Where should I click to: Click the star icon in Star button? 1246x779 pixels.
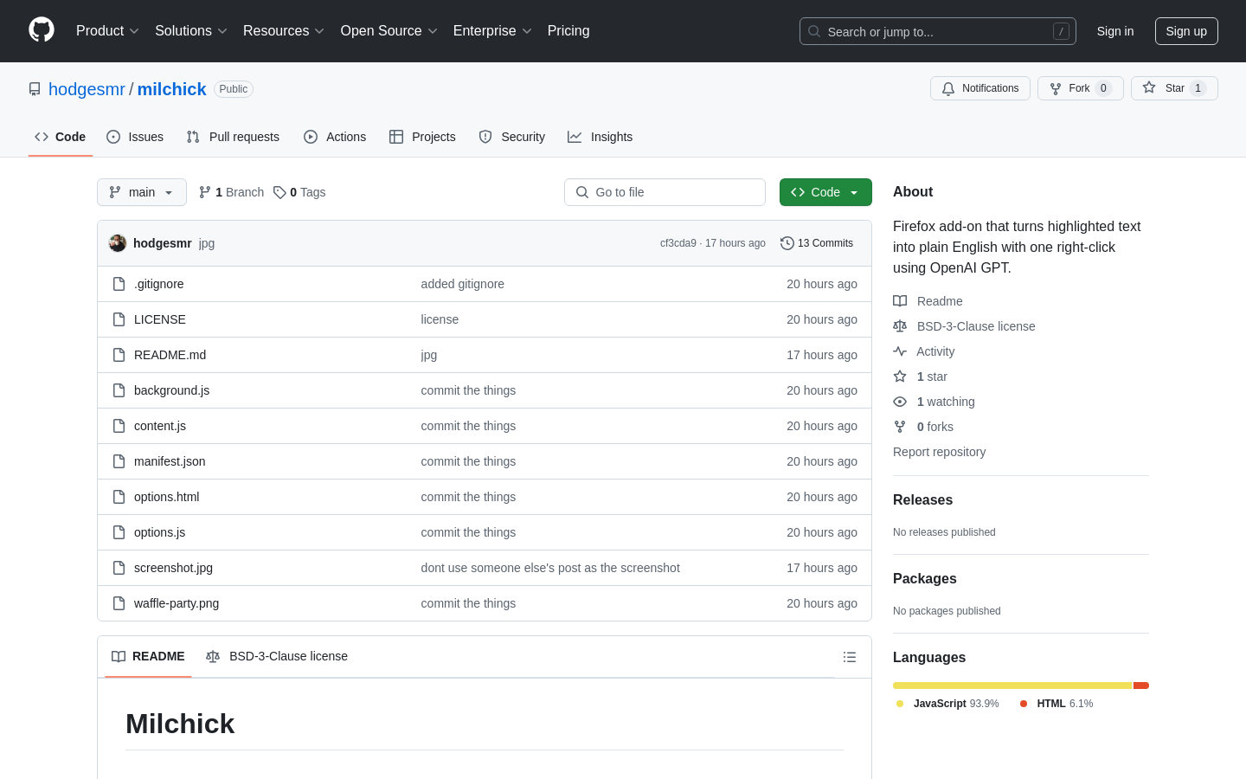pos(1149,87)
